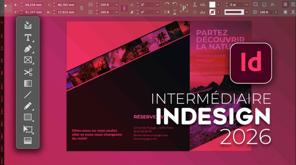Click the Select Content icon
Screen dimensions: 296x165
pos(195,12)
